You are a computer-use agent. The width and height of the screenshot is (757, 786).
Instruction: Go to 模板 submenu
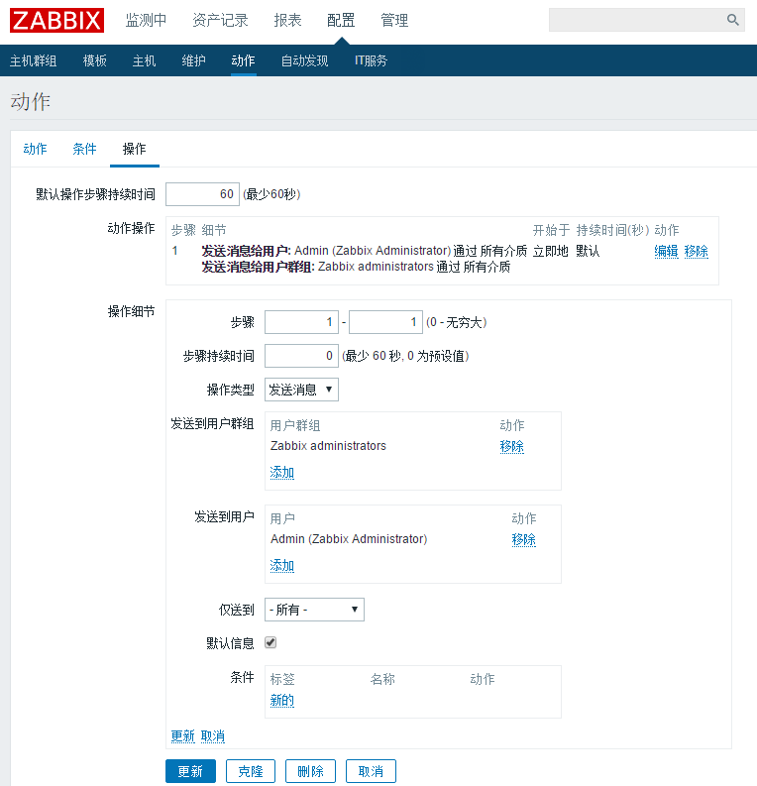(95, 60)
